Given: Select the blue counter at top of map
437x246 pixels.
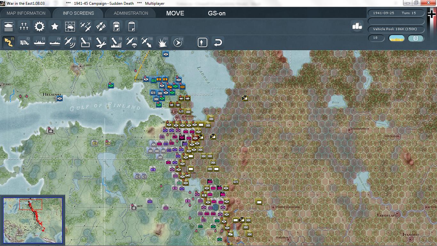Looking at the screenshot, I should click(166, 54).
